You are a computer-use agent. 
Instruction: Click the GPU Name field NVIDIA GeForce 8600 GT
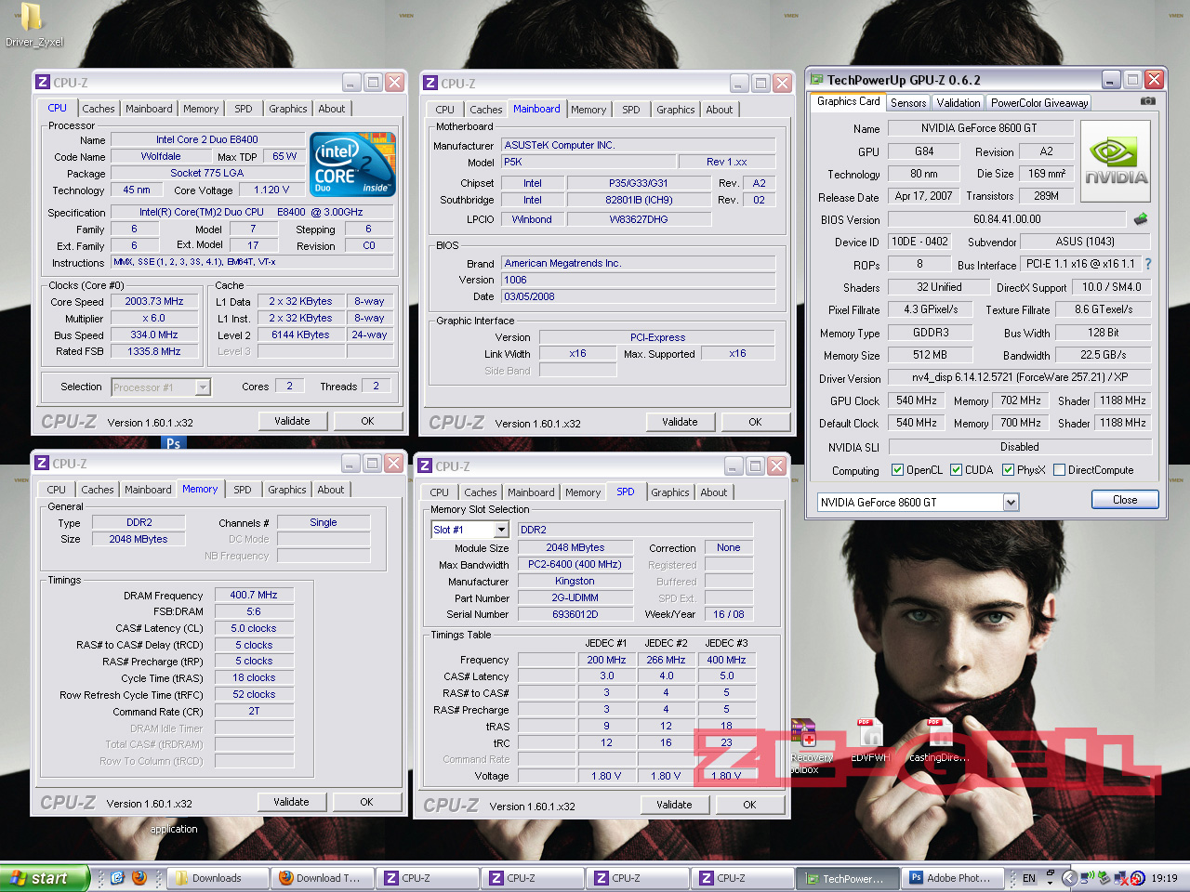click(x=980, y=128)
